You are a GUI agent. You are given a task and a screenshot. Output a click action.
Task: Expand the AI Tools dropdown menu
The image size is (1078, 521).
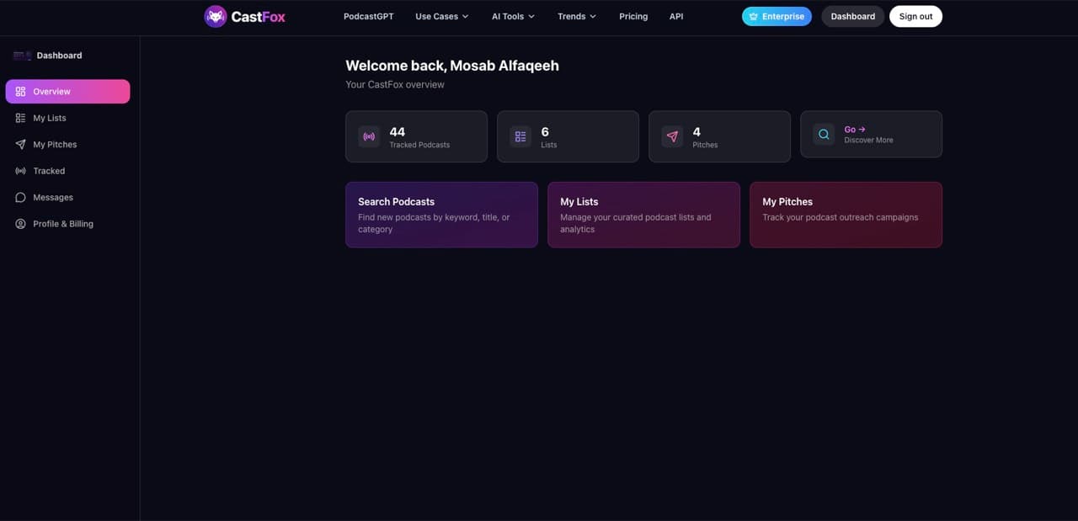(x=513, y=17)
